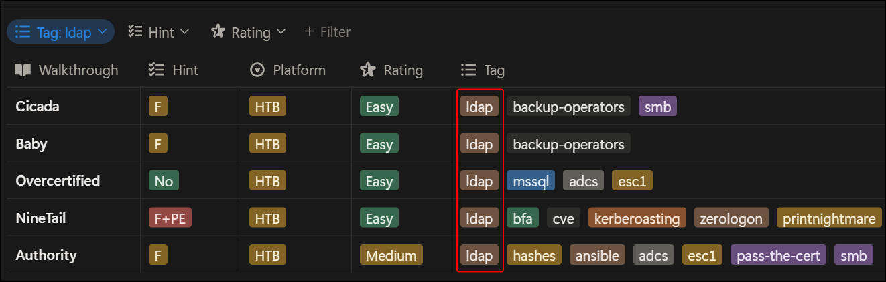The width and height of the screenshot is (886, 282).
Task: Click the Platform column header
Action: [x=288, y=70]
